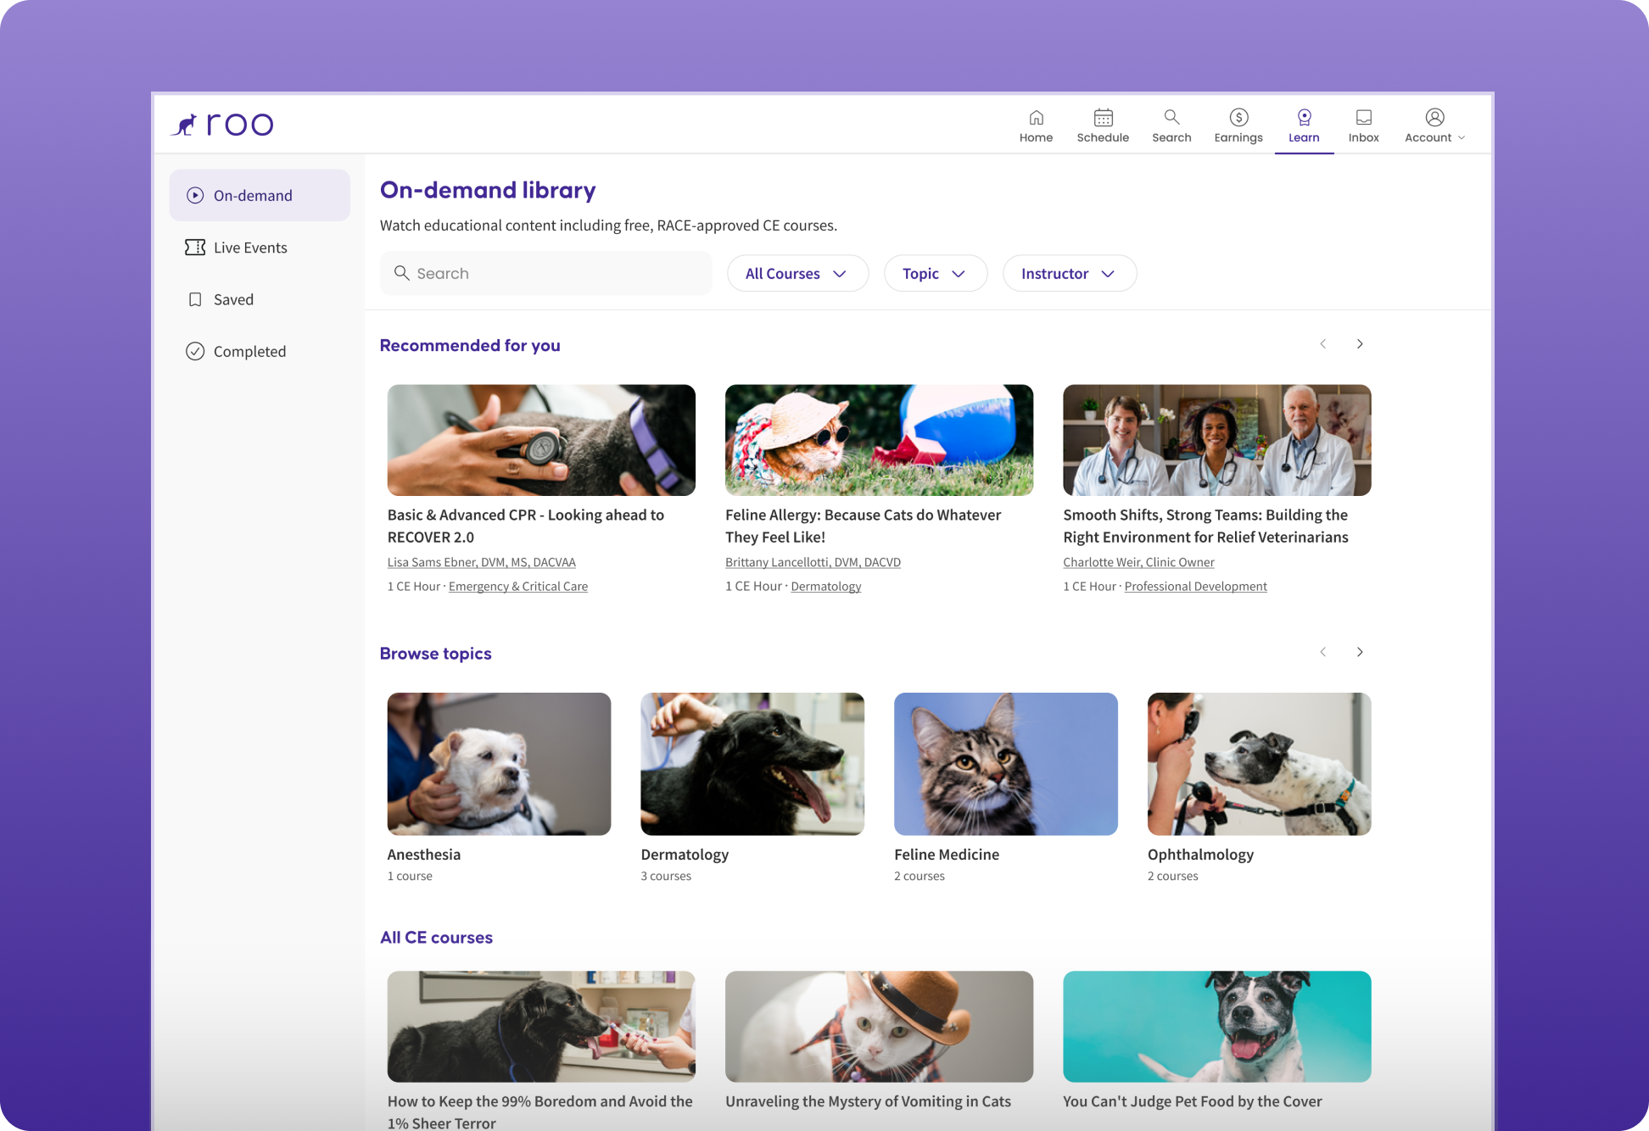Open the Instructor filter dropdown
Screen dimensions: 1649x1131
[x=1070, y=273]
